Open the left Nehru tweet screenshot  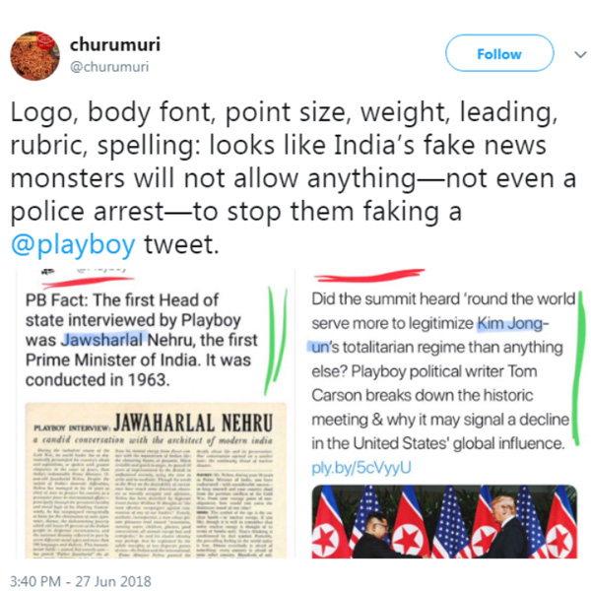pyautogui.click(x=155, y=414)
